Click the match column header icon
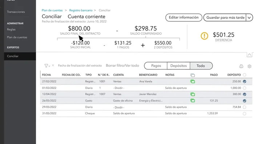Viewport: 254px width, 144px height. [193, 75]
